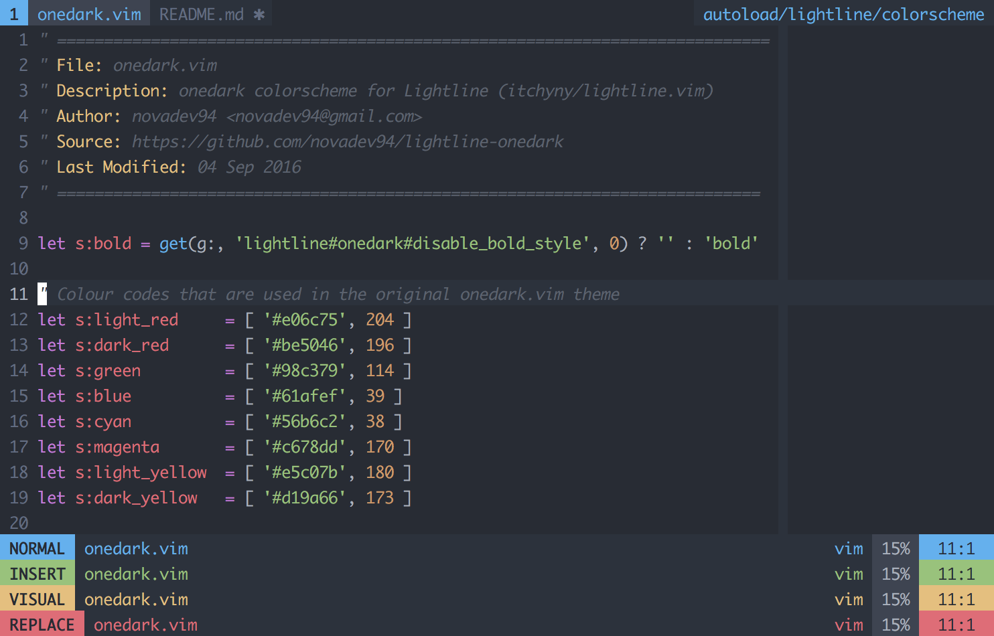This screenshot has height=636, width=994.
Task: Click the autoload/lightline/colorscheme path label
Action: [843, 14]
